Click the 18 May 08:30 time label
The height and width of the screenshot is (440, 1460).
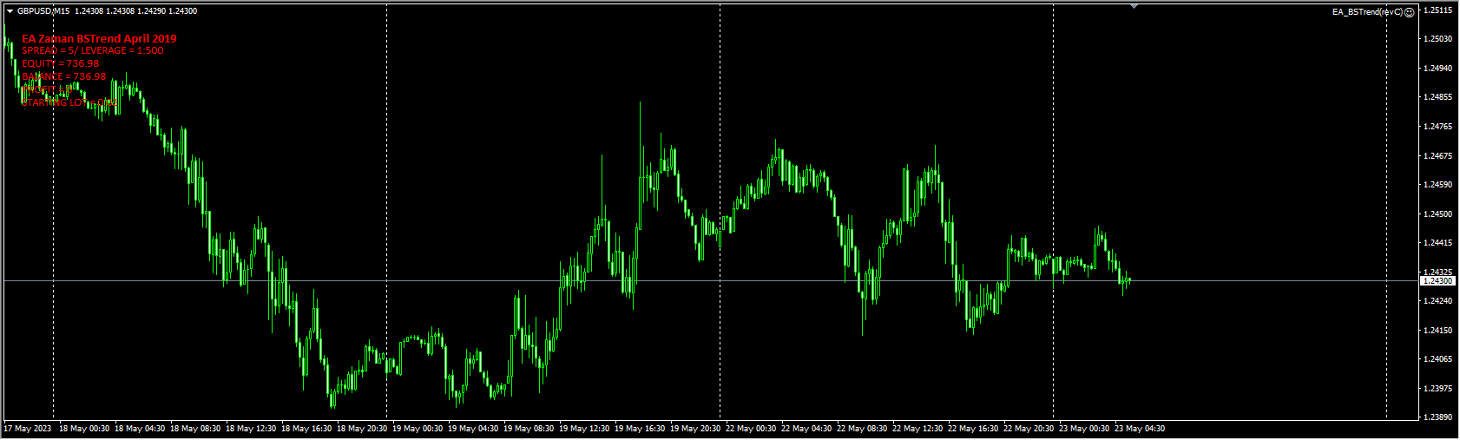coord(195,429)
